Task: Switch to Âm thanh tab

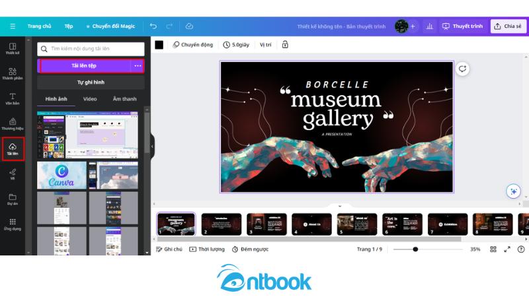Action: coord(124,99)
